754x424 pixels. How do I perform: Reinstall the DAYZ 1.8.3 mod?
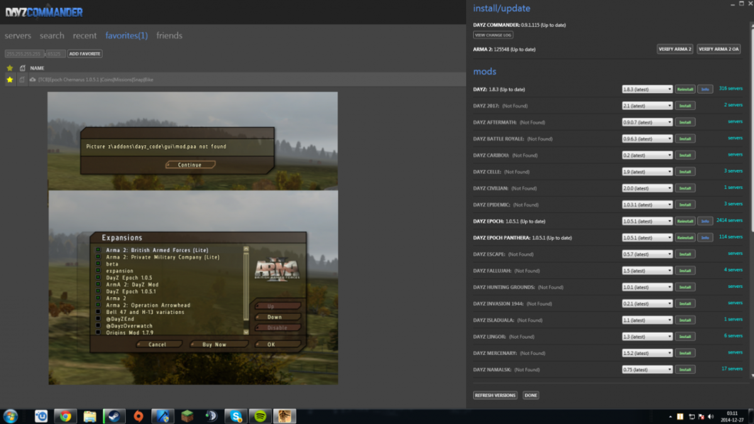click(x=685, y=89)
